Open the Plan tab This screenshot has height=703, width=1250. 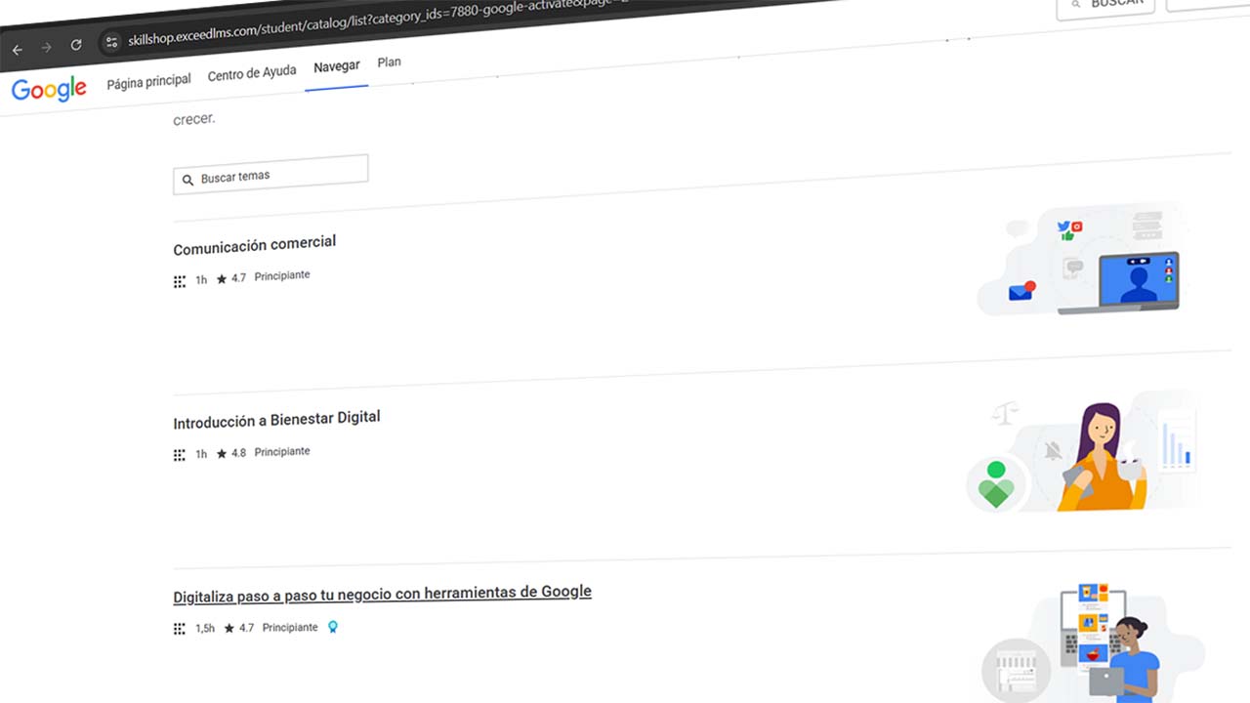click(389, 62)
